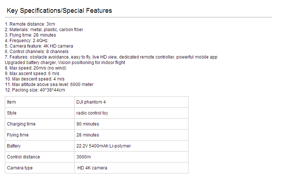The width and height of the screenshot is (281, 176).
Task: Select the Packing size: 40*38*44cm line
Action: (35, 90)
